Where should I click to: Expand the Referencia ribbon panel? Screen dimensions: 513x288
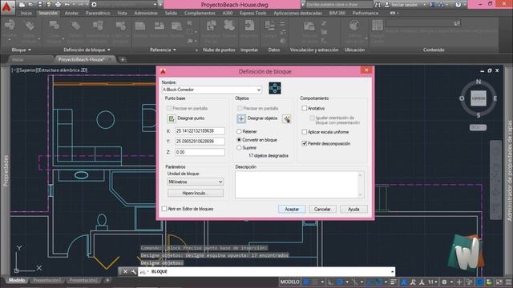[163, 50]
